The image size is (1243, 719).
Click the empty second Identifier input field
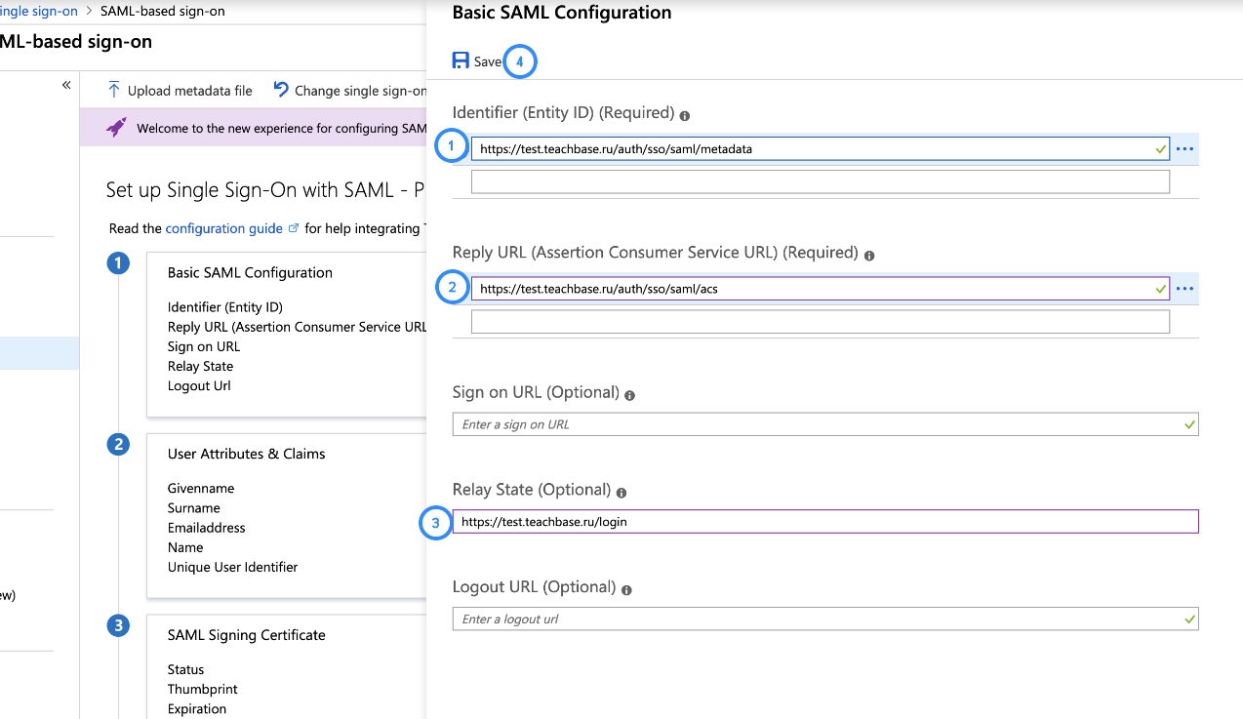tap(821, 181)
